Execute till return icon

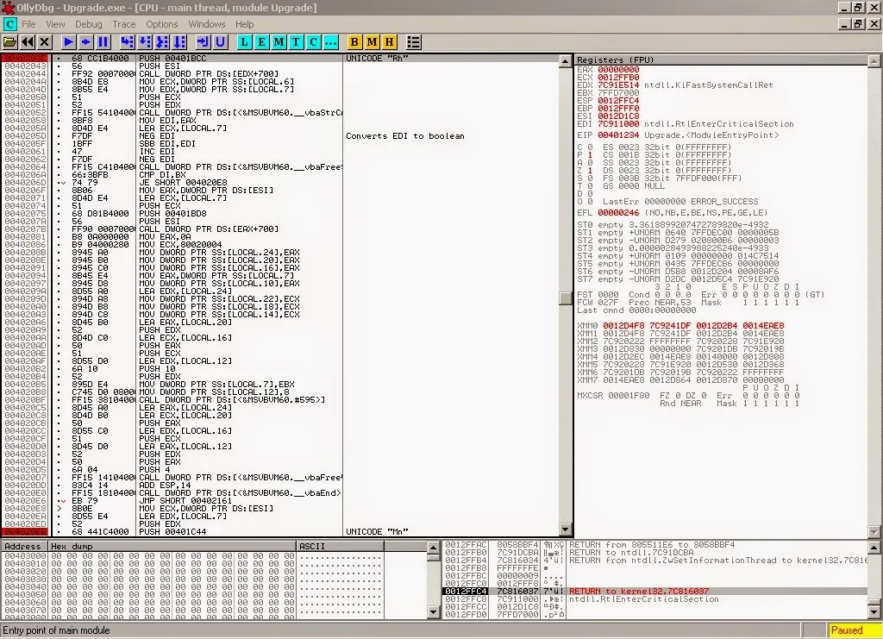click(203, 42)
